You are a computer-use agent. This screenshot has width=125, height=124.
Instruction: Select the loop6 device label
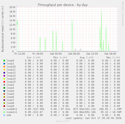(x=10, y=97)
